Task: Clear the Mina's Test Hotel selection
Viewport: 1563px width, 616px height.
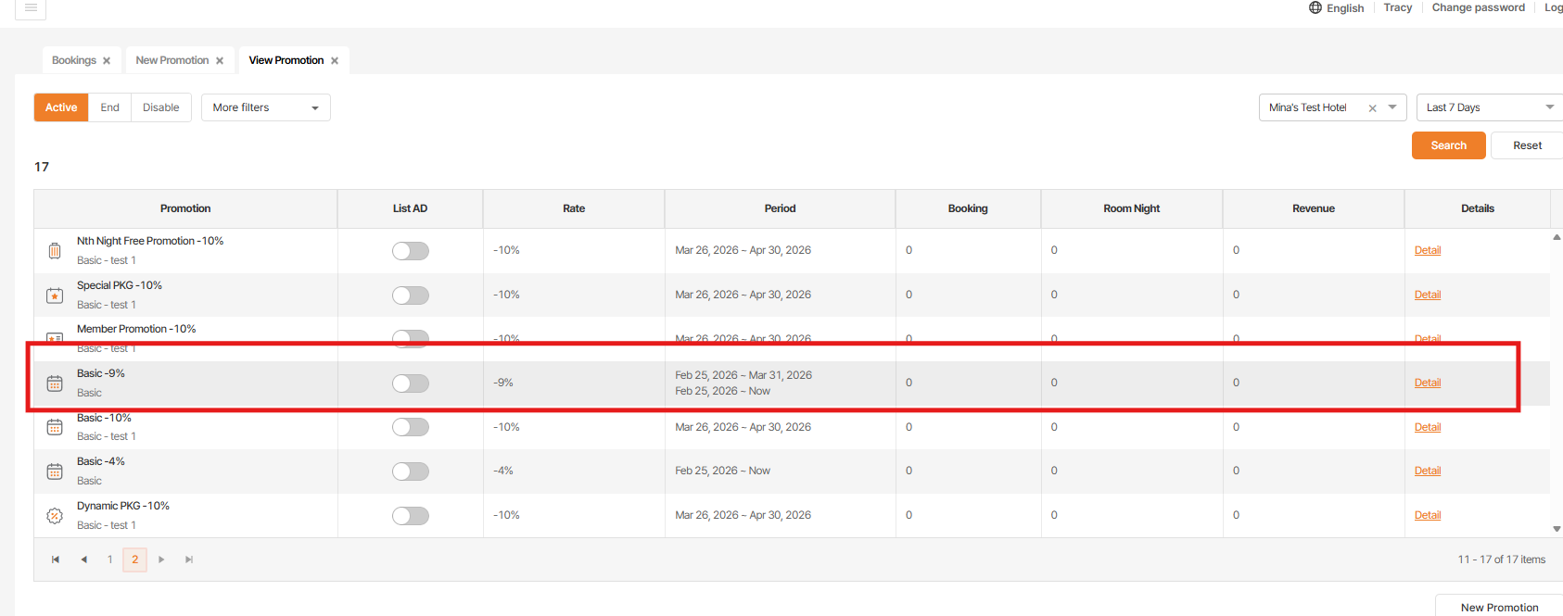Action: pos(1372,108)
